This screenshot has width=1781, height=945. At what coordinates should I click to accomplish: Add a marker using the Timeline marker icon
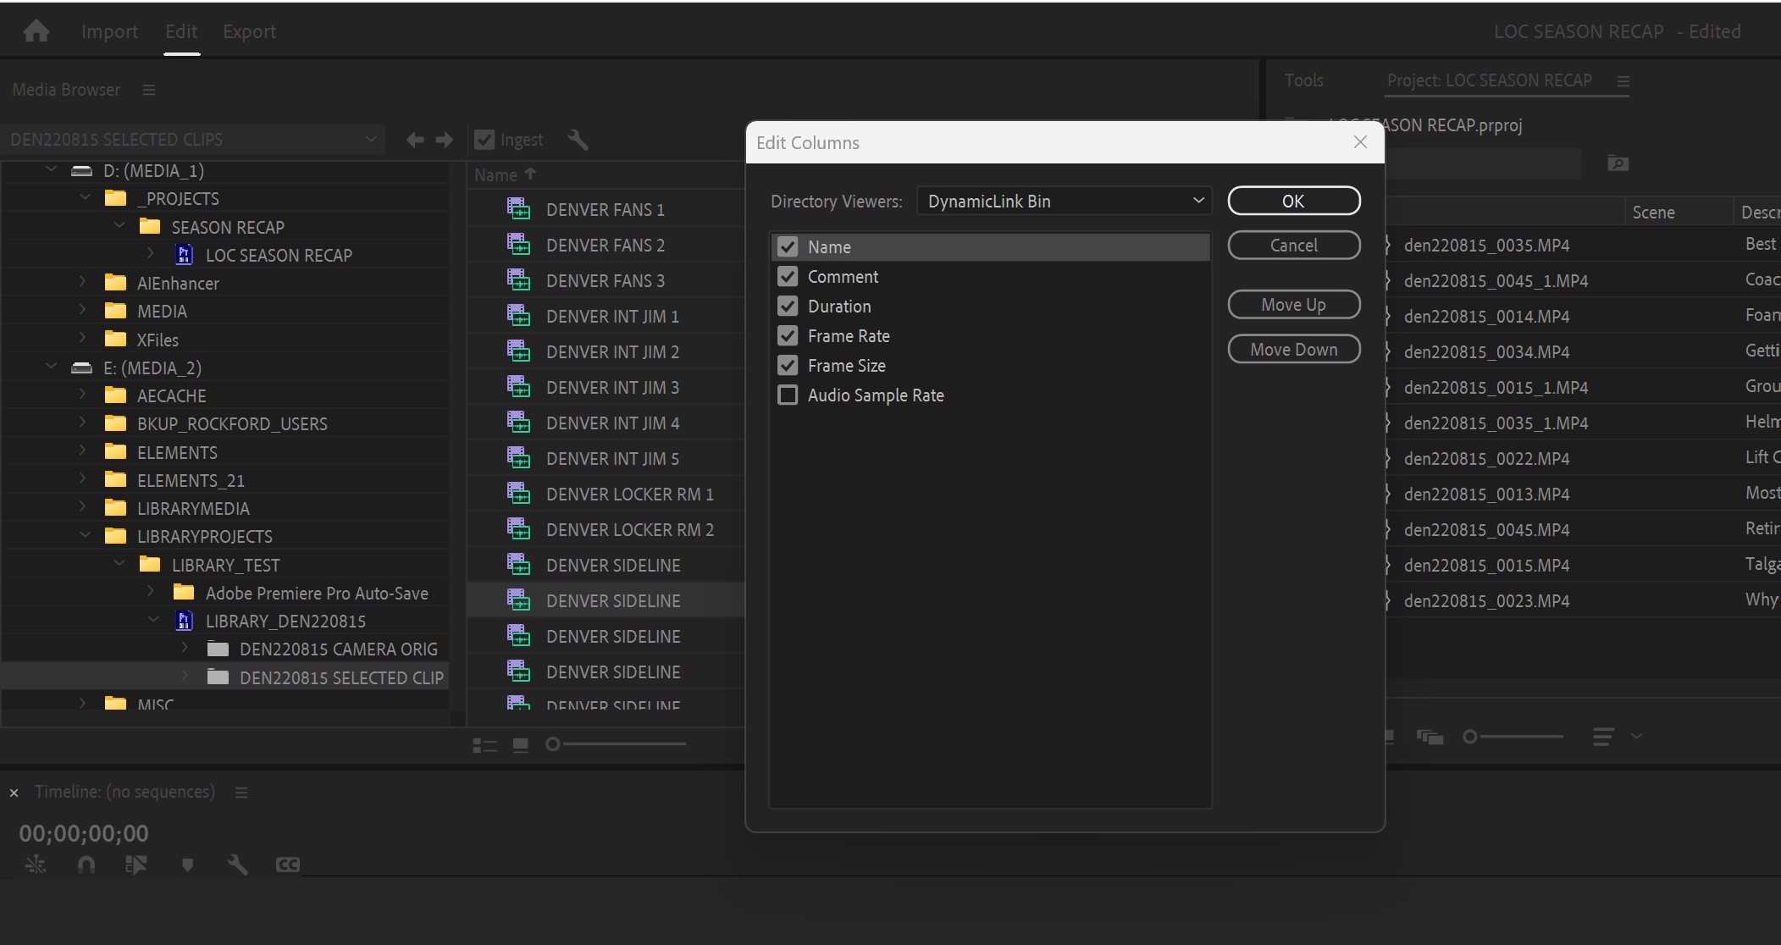point(187,865)
